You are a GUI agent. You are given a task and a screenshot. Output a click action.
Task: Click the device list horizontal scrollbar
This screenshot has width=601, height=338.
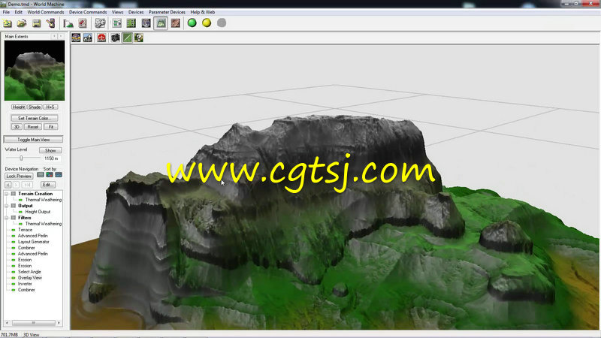pyautogui.click(x=33, y=323)
